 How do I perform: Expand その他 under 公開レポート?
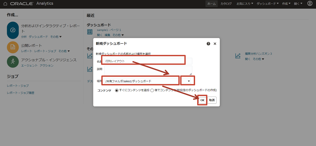point(64,51)
